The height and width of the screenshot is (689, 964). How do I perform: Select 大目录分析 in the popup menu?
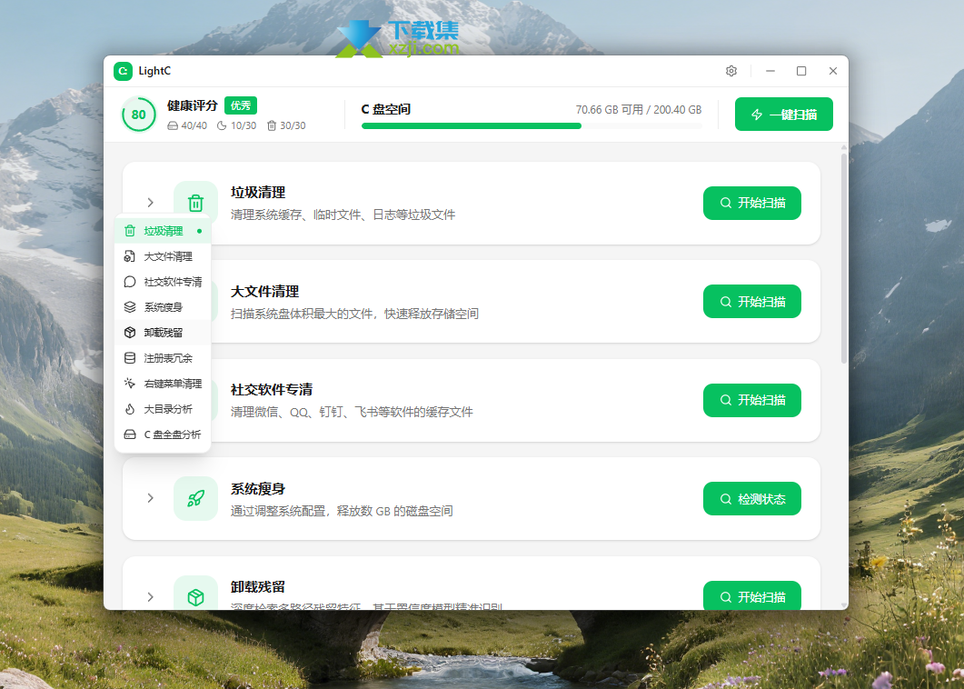click(x=163, y=409)
